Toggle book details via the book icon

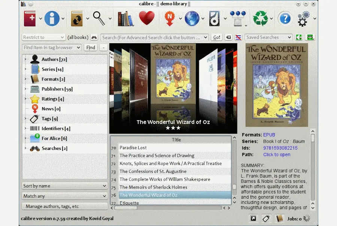coord(280,219)
